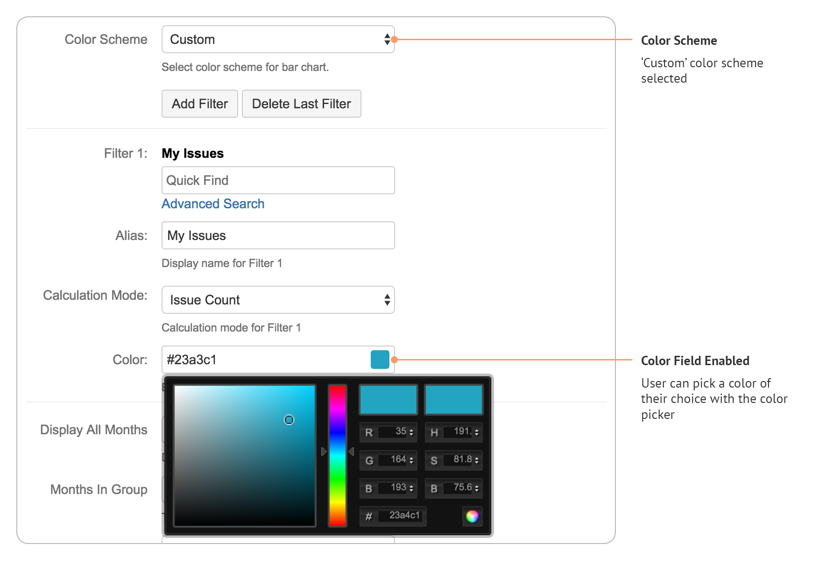This screenshot has height=572, width=833.
Task: Open the Color Scheme dropdown showing Custom
Action: tap(278, 39)
